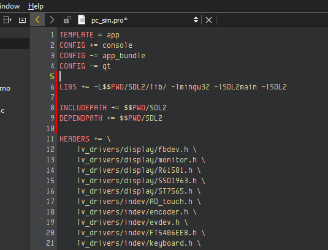
Task: Click 'lv_drivers/display/R61581.h' entry
Action: point(135,170)
